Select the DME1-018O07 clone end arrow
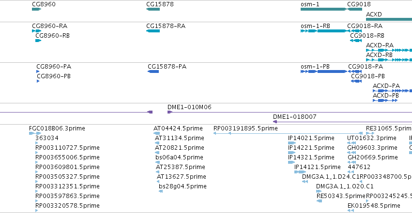 (275, 122)
